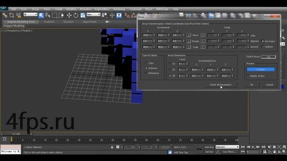Click the Rotate row right arrow button
The width and height of the screenshot is (287, 161).
203,41
